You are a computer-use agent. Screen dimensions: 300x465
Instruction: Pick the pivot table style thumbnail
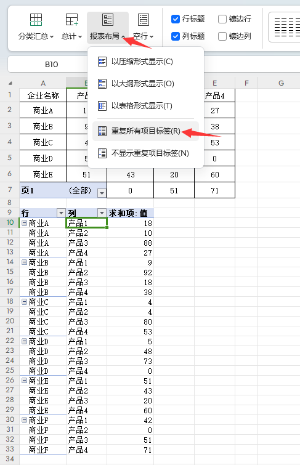285,27
